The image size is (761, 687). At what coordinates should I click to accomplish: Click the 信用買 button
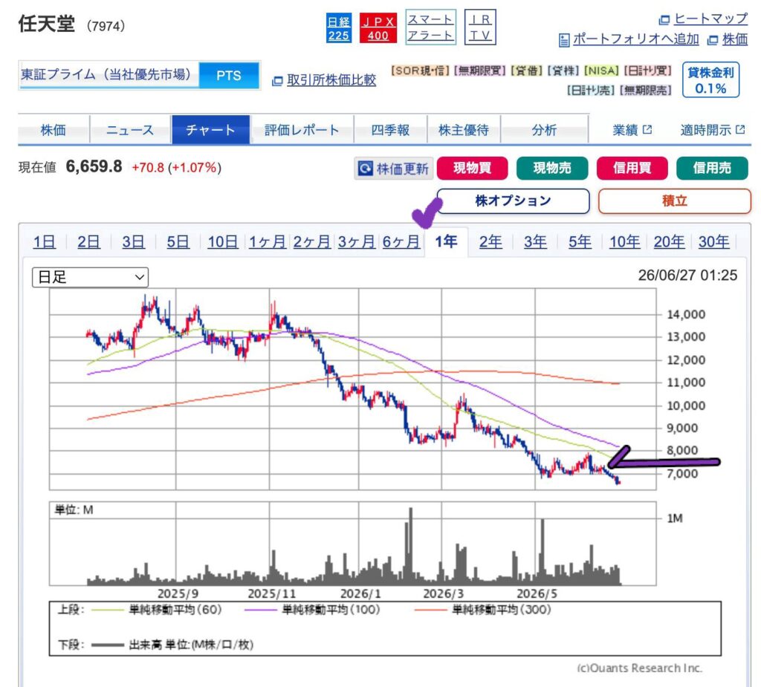632,169
